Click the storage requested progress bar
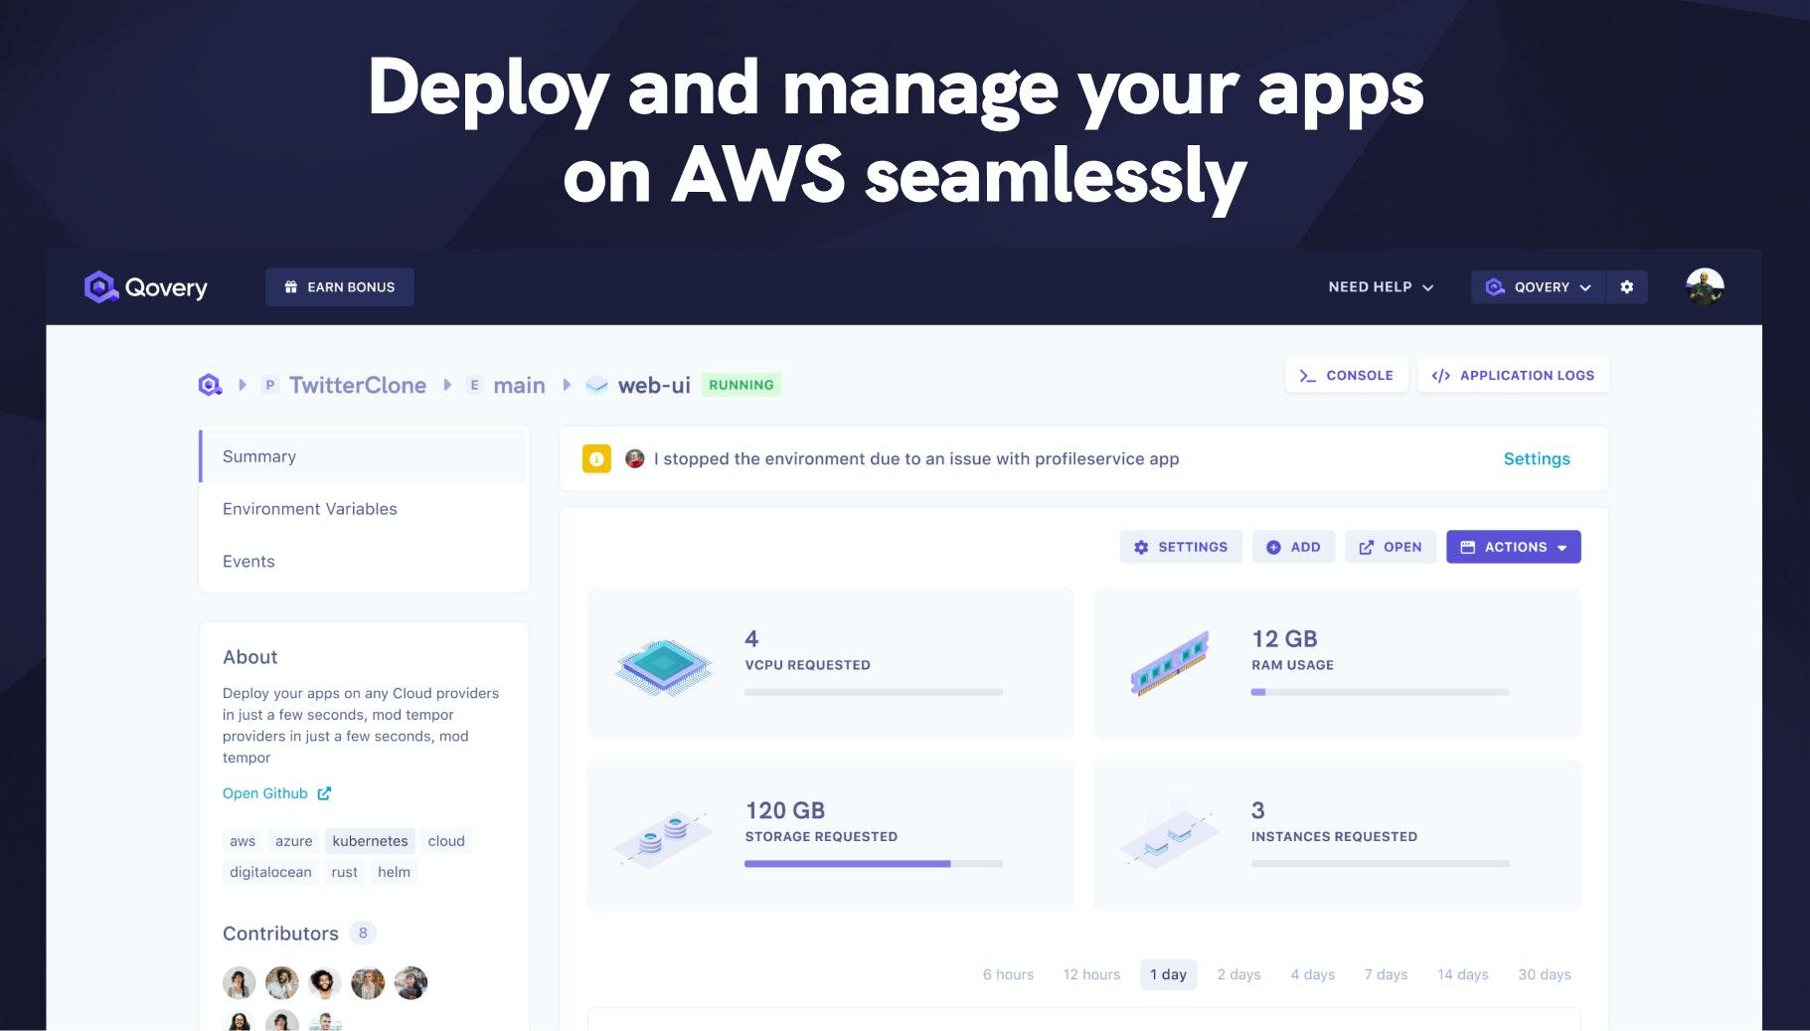 [873, 864]
